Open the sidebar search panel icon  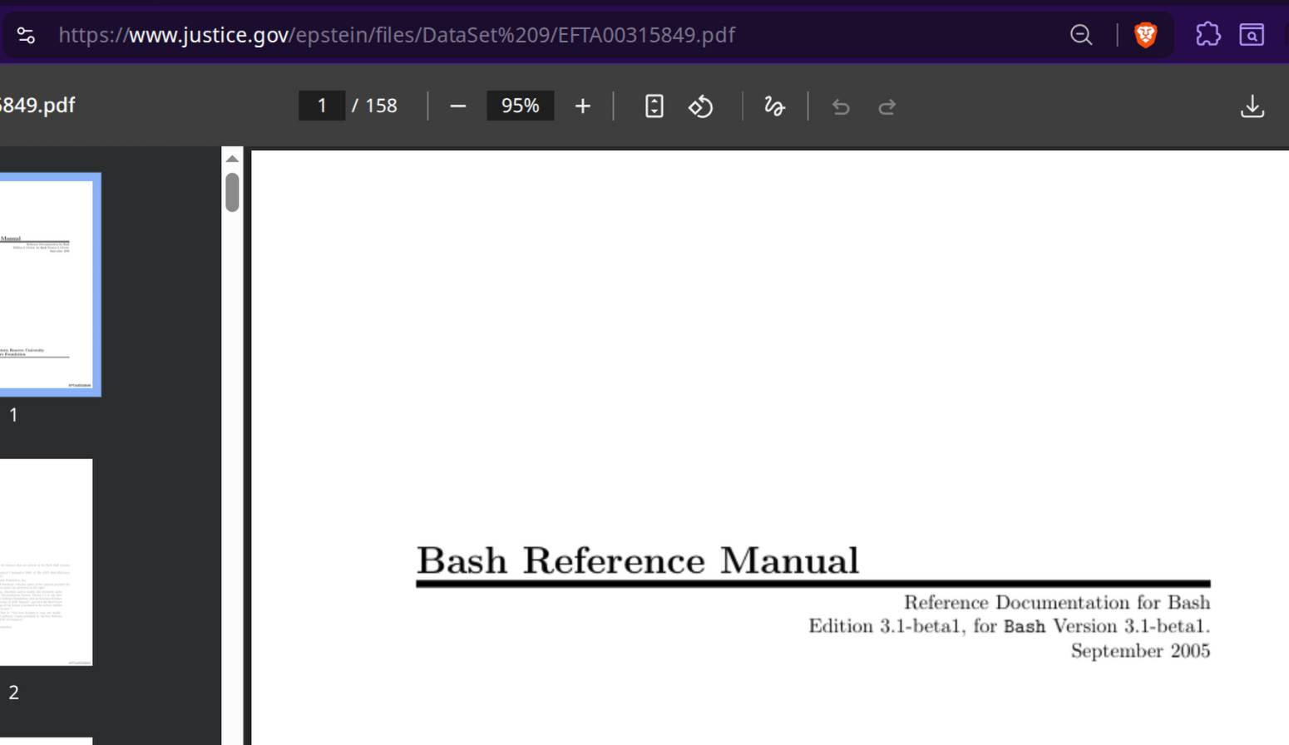(1252, 35)
